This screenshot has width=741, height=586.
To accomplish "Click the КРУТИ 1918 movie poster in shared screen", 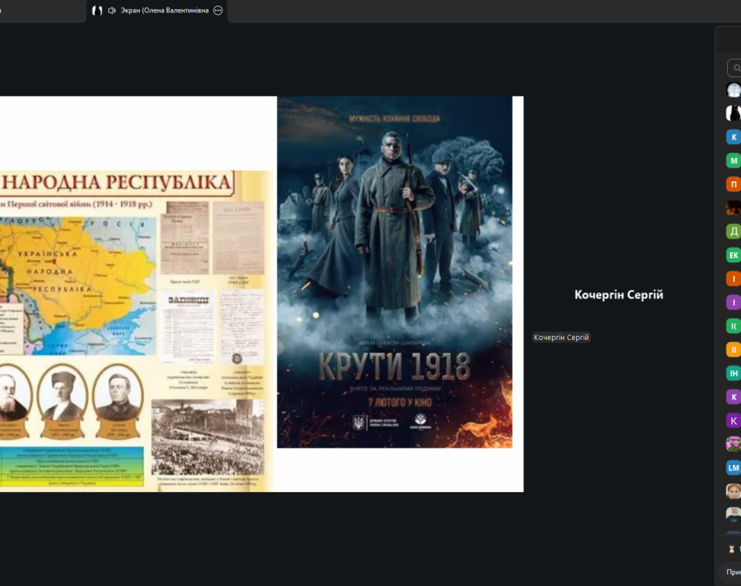I will 394,272.
